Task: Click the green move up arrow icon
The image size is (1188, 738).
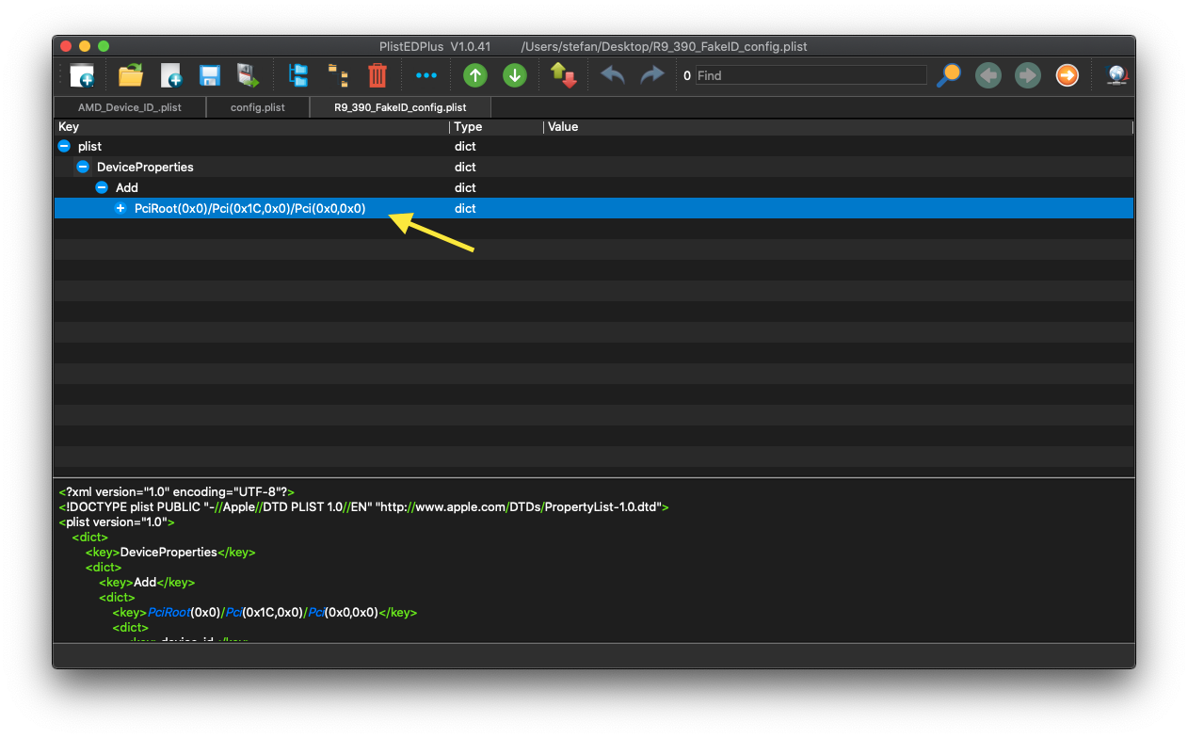Action: 475,75
